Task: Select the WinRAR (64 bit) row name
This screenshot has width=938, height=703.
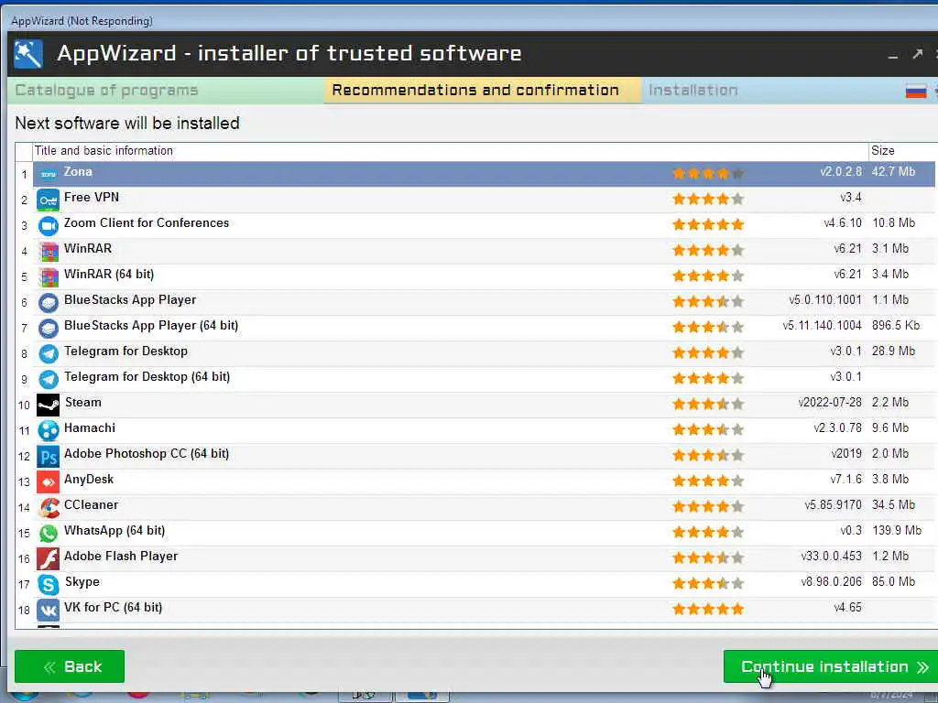Action: pyautogui.click(x=109, y=275)
